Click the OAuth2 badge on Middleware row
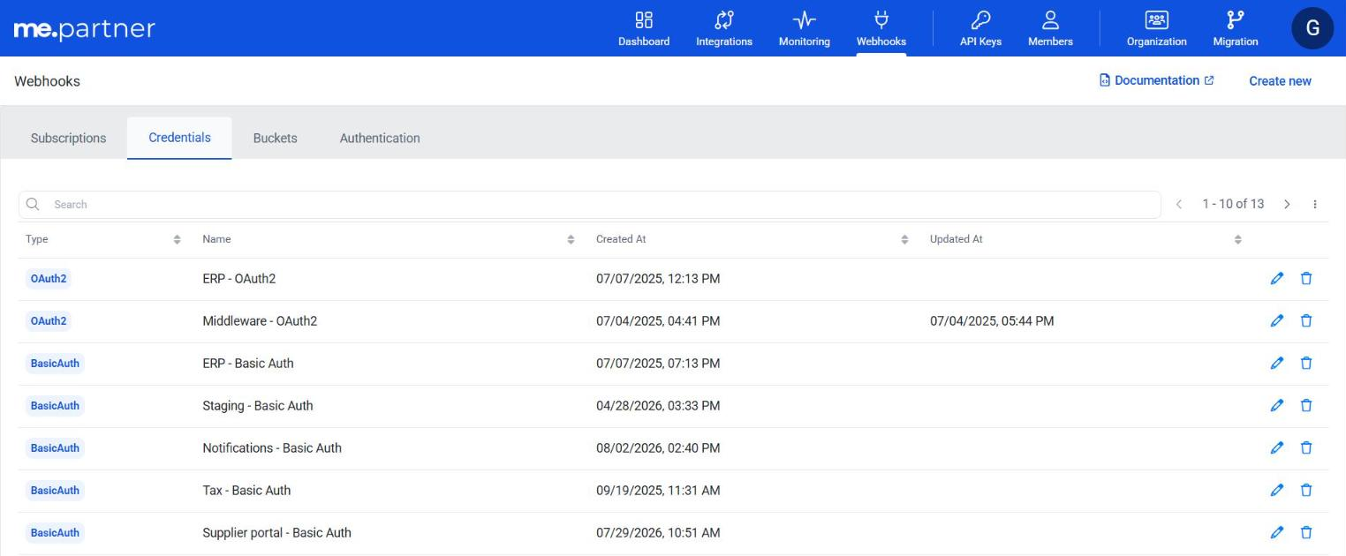1346x556 pixels. (49, 321)
